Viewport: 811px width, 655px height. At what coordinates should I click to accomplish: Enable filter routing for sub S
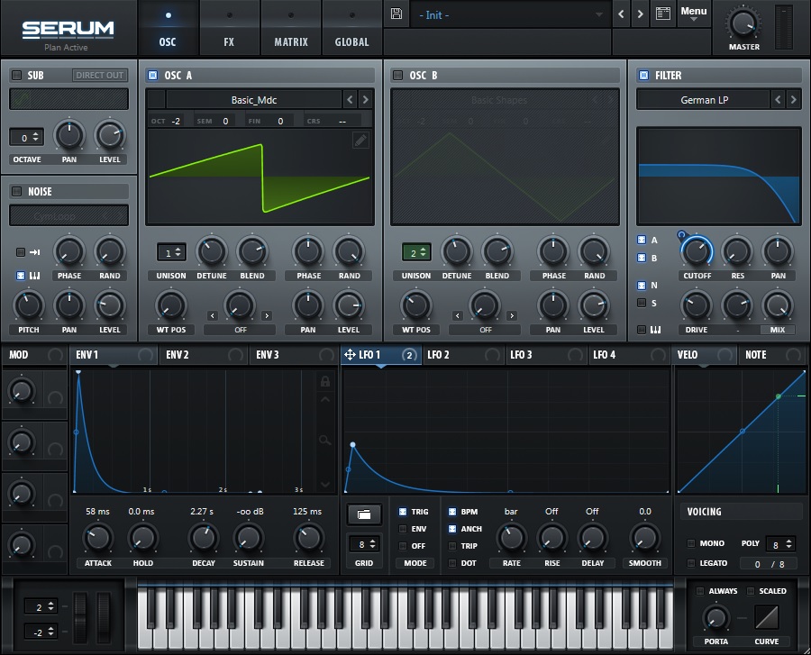[642, 303]
